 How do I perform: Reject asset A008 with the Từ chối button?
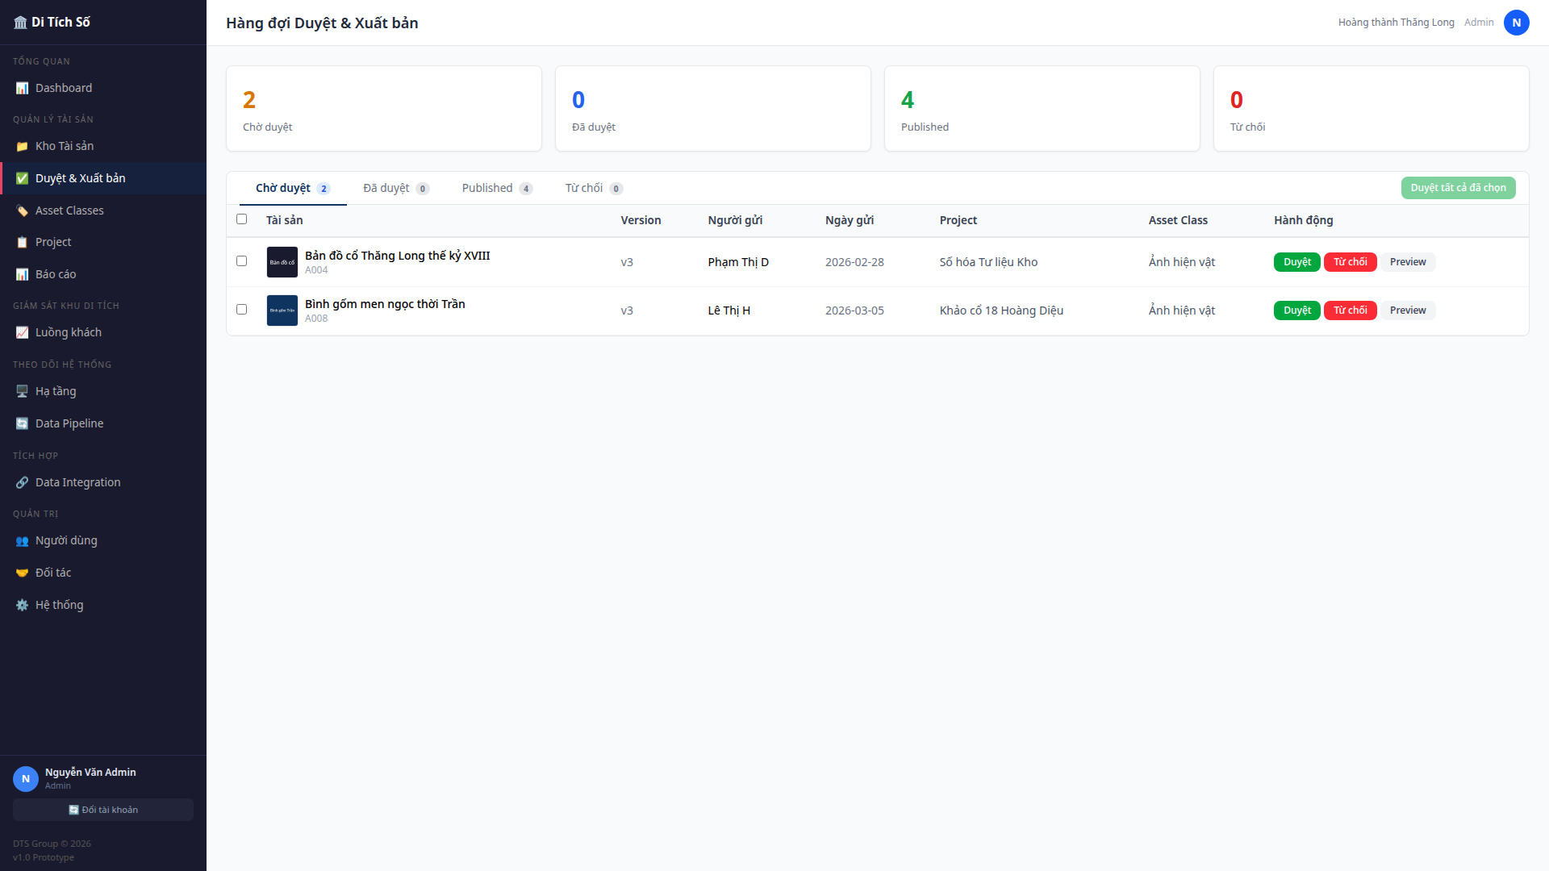(1350, 310)
